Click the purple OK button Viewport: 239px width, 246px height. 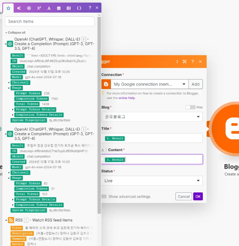point(198,197)
